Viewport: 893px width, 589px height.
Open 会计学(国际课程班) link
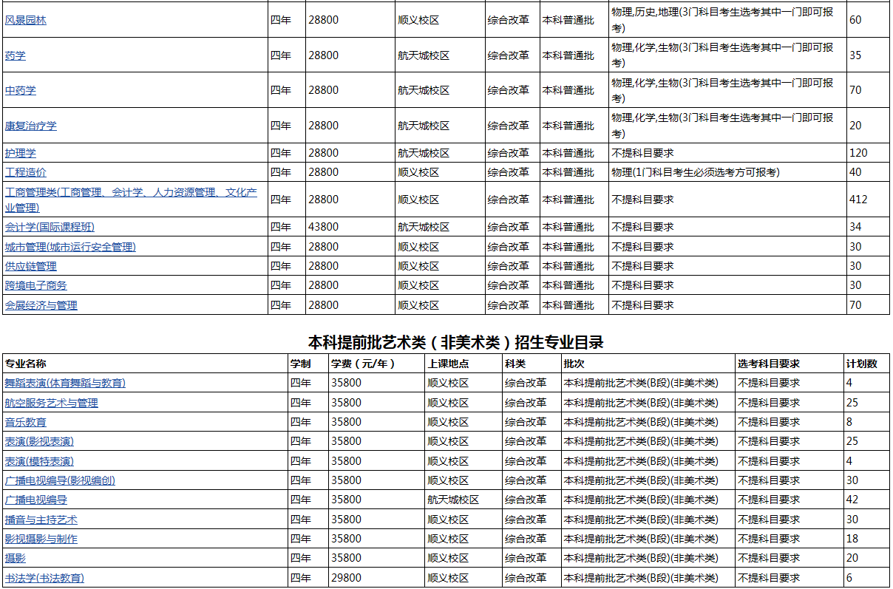coord(50,227)
